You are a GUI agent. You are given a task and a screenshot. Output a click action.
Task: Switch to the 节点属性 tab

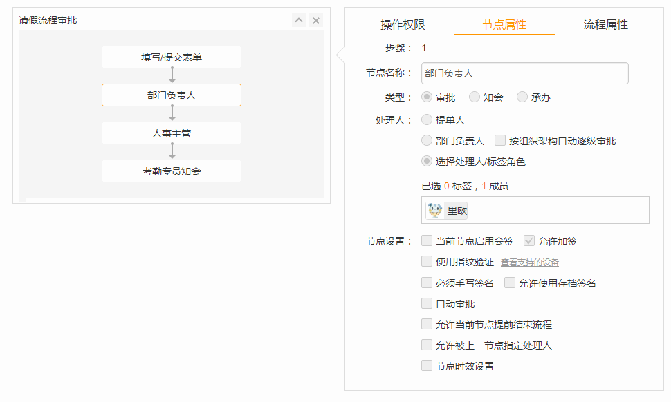(x=504, y=24)
